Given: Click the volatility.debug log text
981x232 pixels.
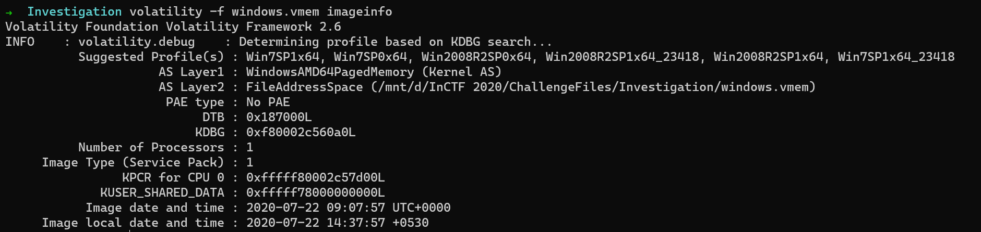Looking at the screenshot, I should click(x=136, y=42).
